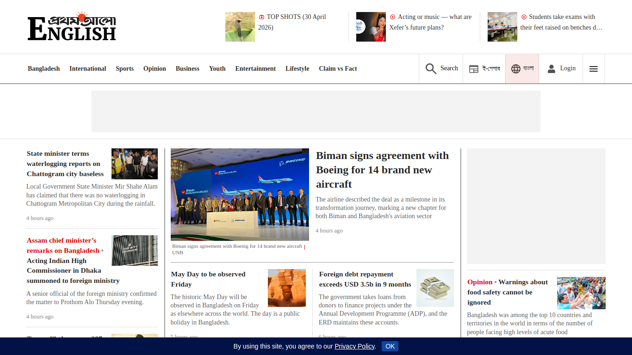Click summary 'Bangladesh was among the top 10 countries'
632x355 pixels.
click(x=530, y=324)
